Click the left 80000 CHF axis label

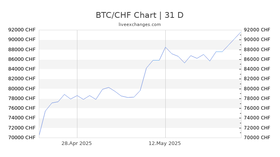[x=22, y=89]
